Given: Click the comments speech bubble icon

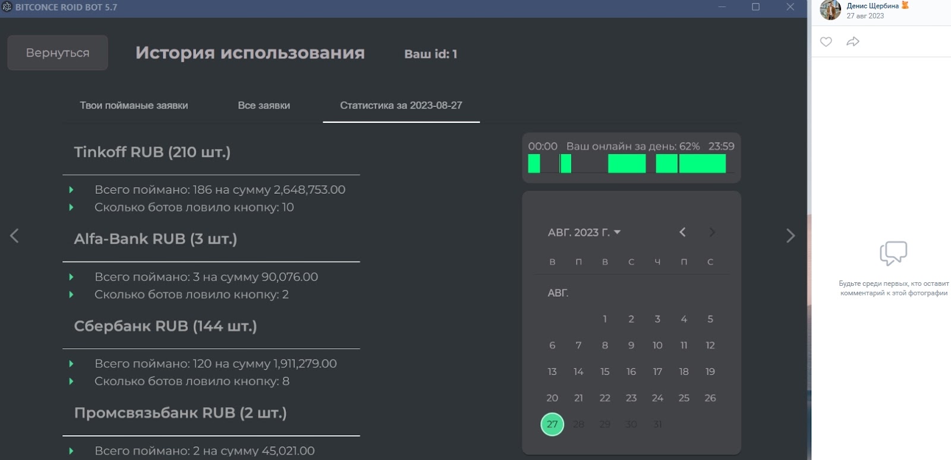Looking at the screenshot, I should coord(893,253).
